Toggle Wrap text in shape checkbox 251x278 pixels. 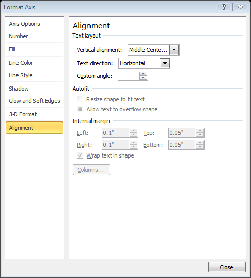tap(80, 155)
